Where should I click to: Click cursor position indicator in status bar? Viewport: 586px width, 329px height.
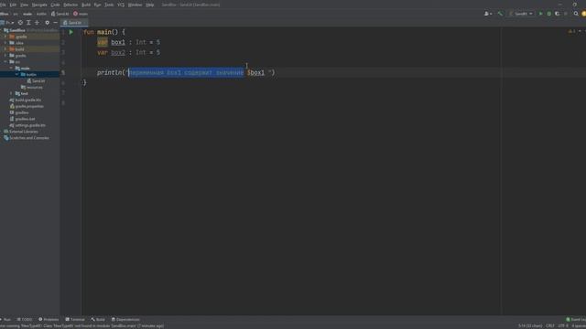(530, 325)
